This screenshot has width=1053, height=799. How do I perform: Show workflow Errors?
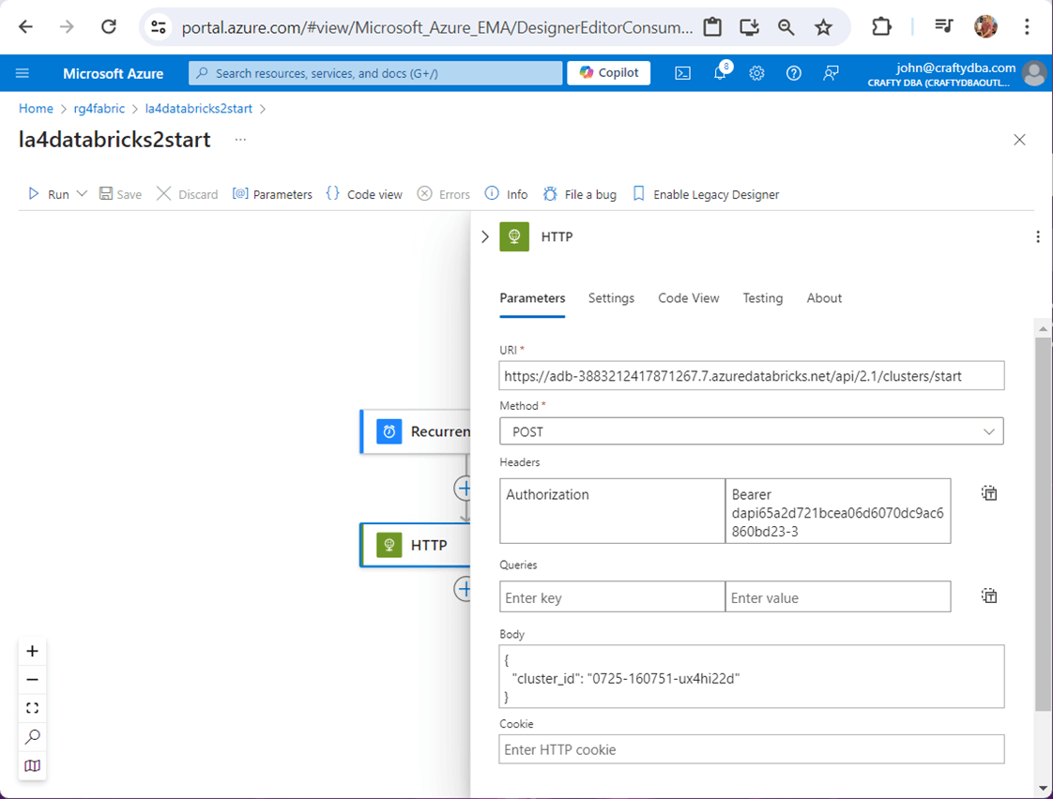[443, 194]
